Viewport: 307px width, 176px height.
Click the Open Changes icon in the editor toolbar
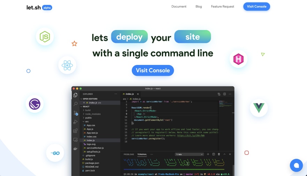click(x=219, y=94)
